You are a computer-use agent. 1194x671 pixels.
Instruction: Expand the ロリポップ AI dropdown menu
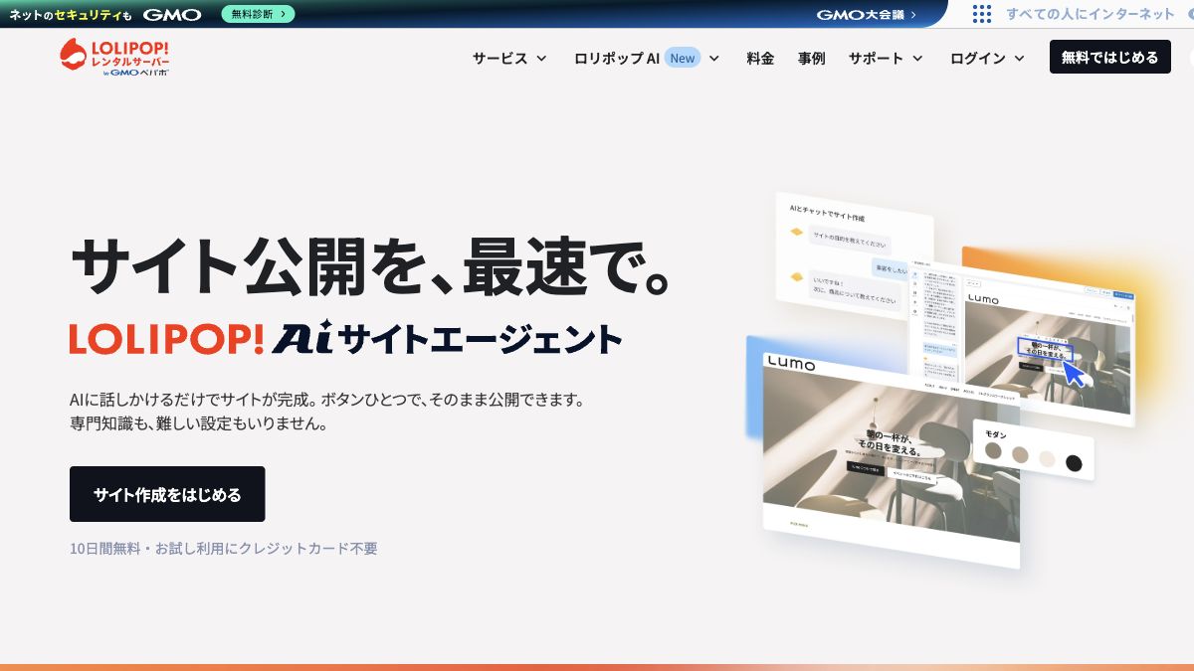pyautogui.click(x=647, y=58)
